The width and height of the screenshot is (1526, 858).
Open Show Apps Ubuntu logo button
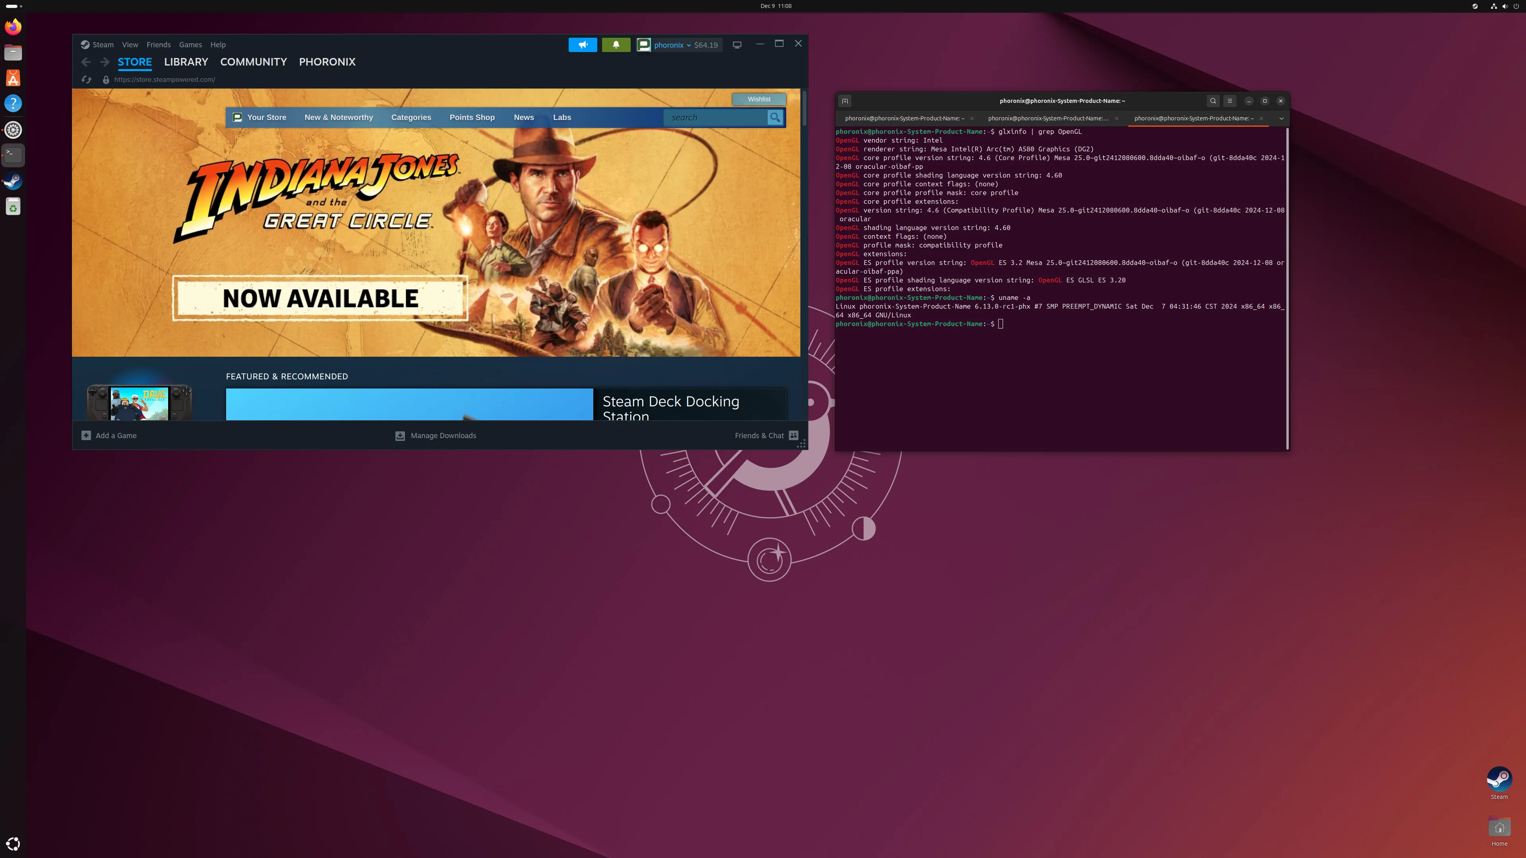click(13, 844)
